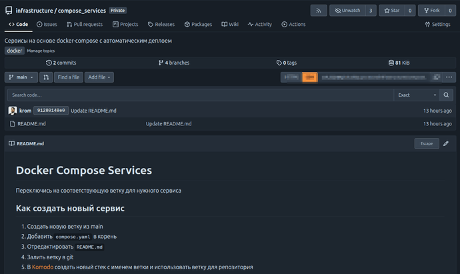Viewport: 460px width, 274px height.
Task: Click the README.md row commit message
Action: [169, 124]
